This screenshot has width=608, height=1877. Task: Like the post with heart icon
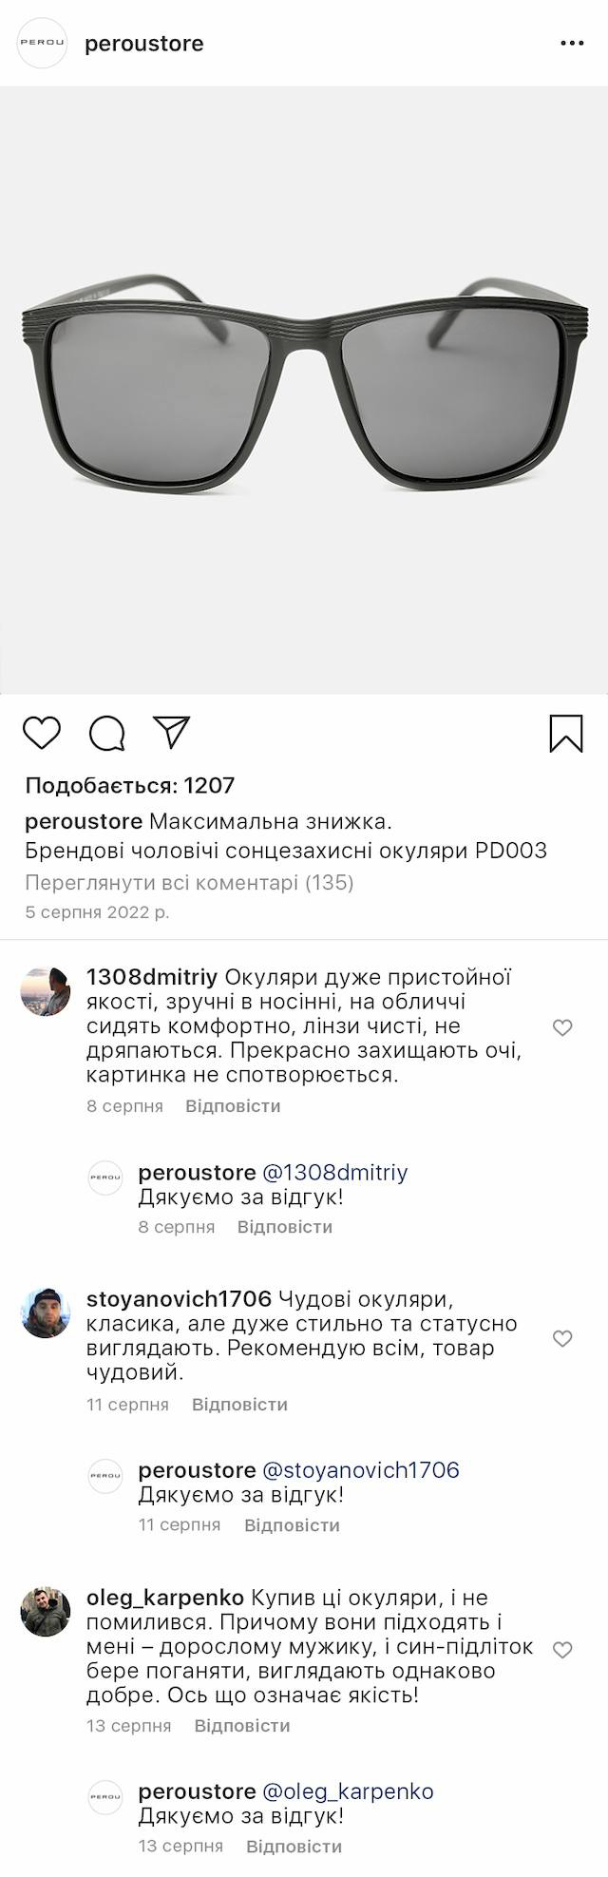(42, 733)
